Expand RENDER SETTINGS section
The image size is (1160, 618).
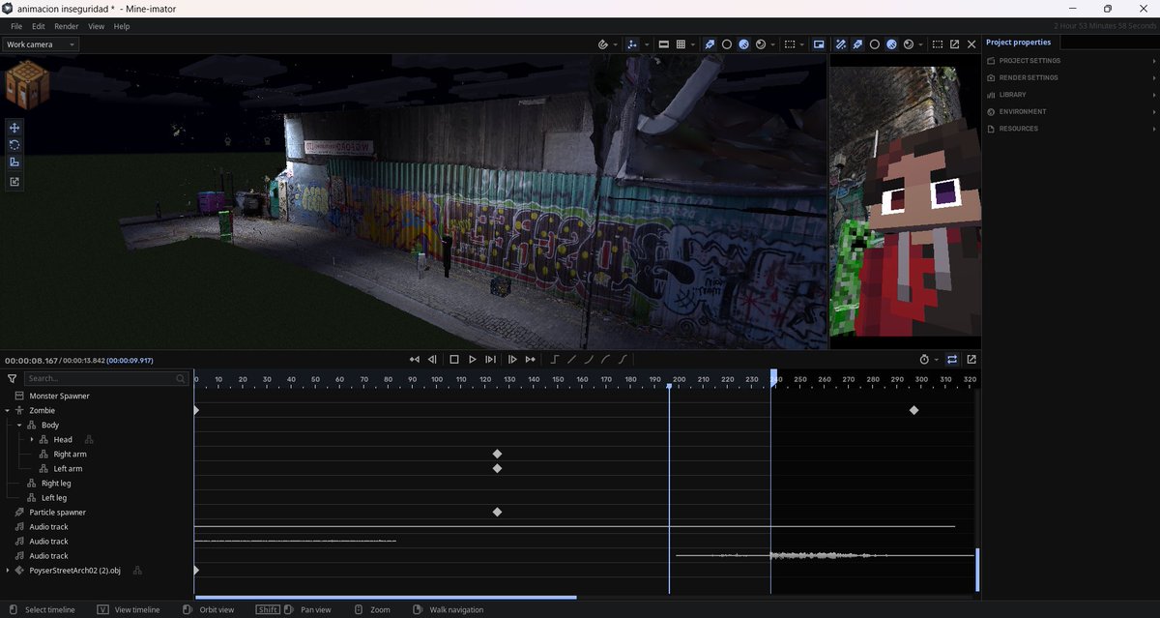pos(1071,77)
